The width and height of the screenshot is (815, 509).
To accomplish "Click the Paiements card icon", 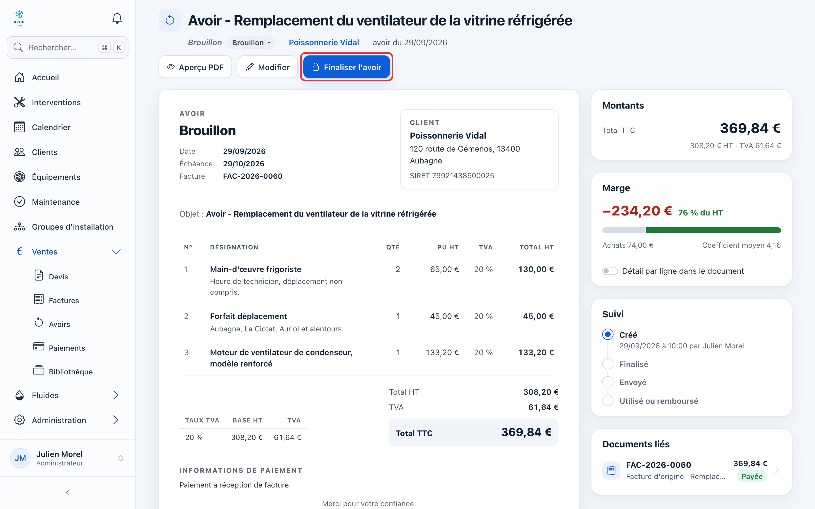I will click(x=39, y=346).
